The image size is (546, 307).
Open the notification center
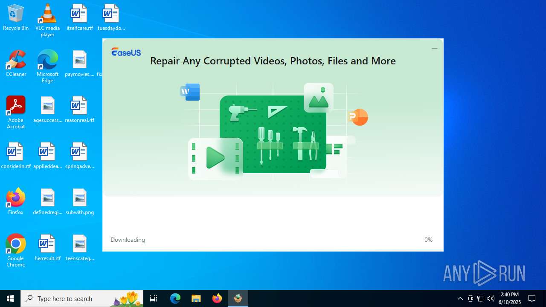[532, 298]
